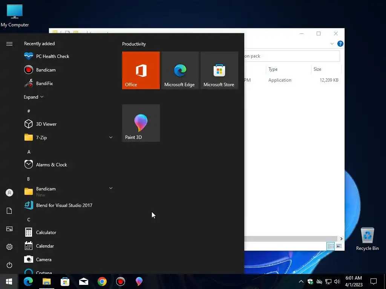Switch File Explorer to Details view
Screen dimensions: 386x289
pos(331,246)
